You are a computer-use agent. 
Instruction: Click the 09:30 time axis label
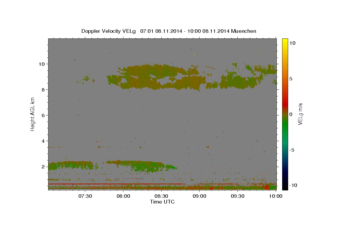[x=238, y=196]
